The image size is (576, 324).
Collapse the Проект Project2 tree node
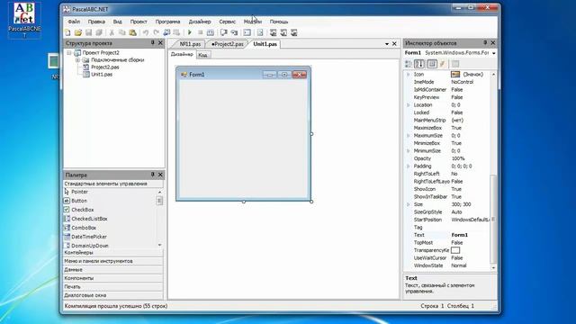pos(69,53)
